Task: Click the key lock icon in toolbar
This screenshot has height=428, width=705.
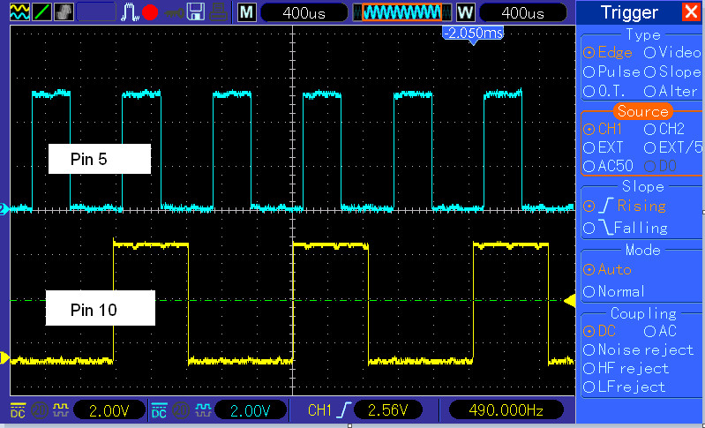Action: (x=174, y=12)
